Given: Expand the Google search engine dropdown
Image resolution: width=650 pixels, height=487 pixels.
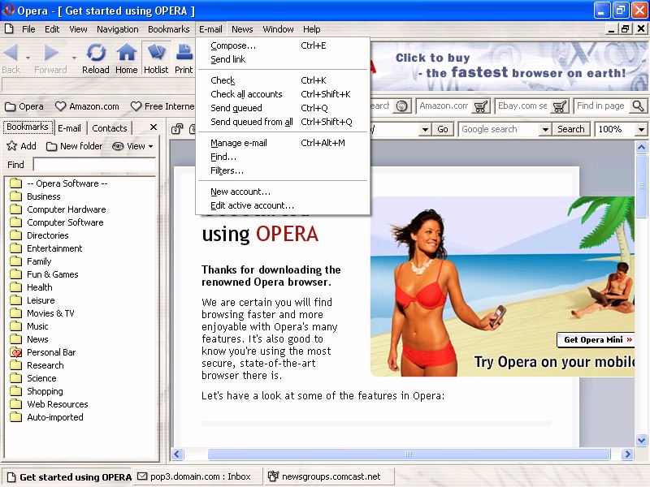Looking at the screenshot, I should click(x=544, y=129).
